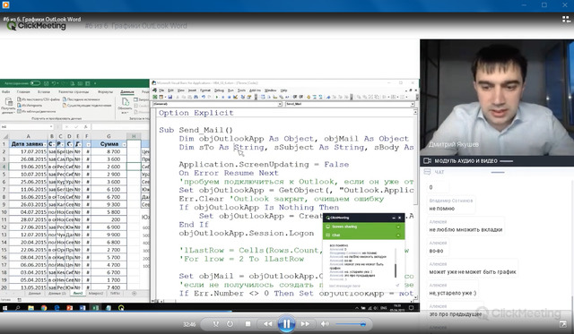Viewport: 574px width, 334px height.
Task: Adjust the volume slider in the player
Action: [x=351, y=324]
